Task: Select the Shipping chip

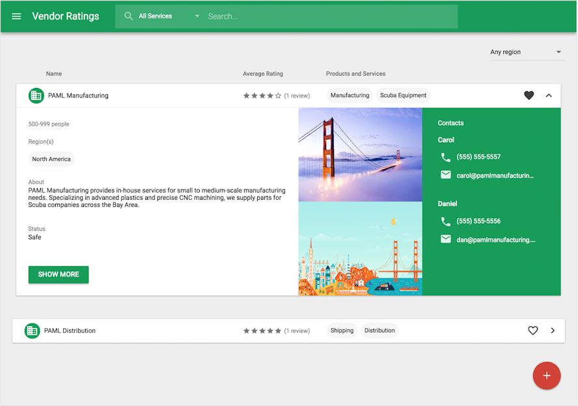Action: [342, 331]
